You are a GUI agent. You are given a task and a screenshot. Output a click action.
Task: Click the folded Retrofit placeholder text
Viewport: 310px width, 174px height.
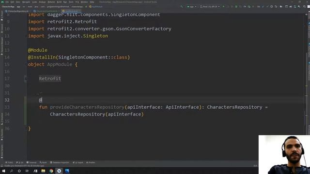click(x=50, y=78)
